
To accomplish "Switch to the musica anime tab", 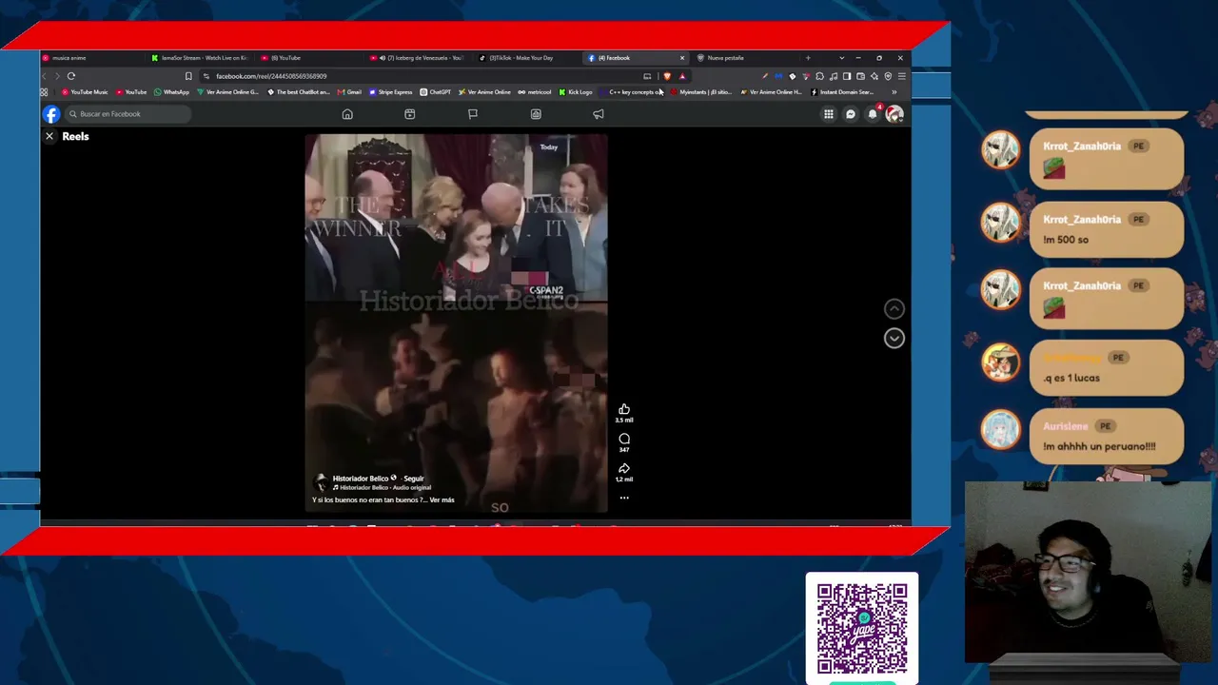I will tap(93, 58).
